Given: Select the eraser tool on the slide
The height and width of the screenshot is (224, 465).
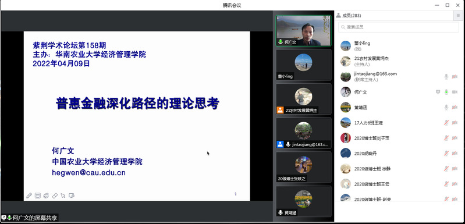Looking at the screenshot, I should [x=55, y=195].
